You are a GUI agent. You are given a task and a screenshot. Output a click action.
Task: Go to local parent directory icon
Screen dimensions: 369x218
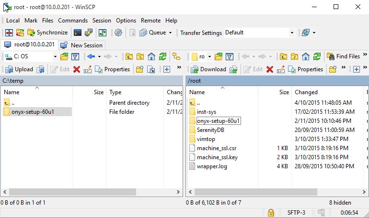[129, 56]
